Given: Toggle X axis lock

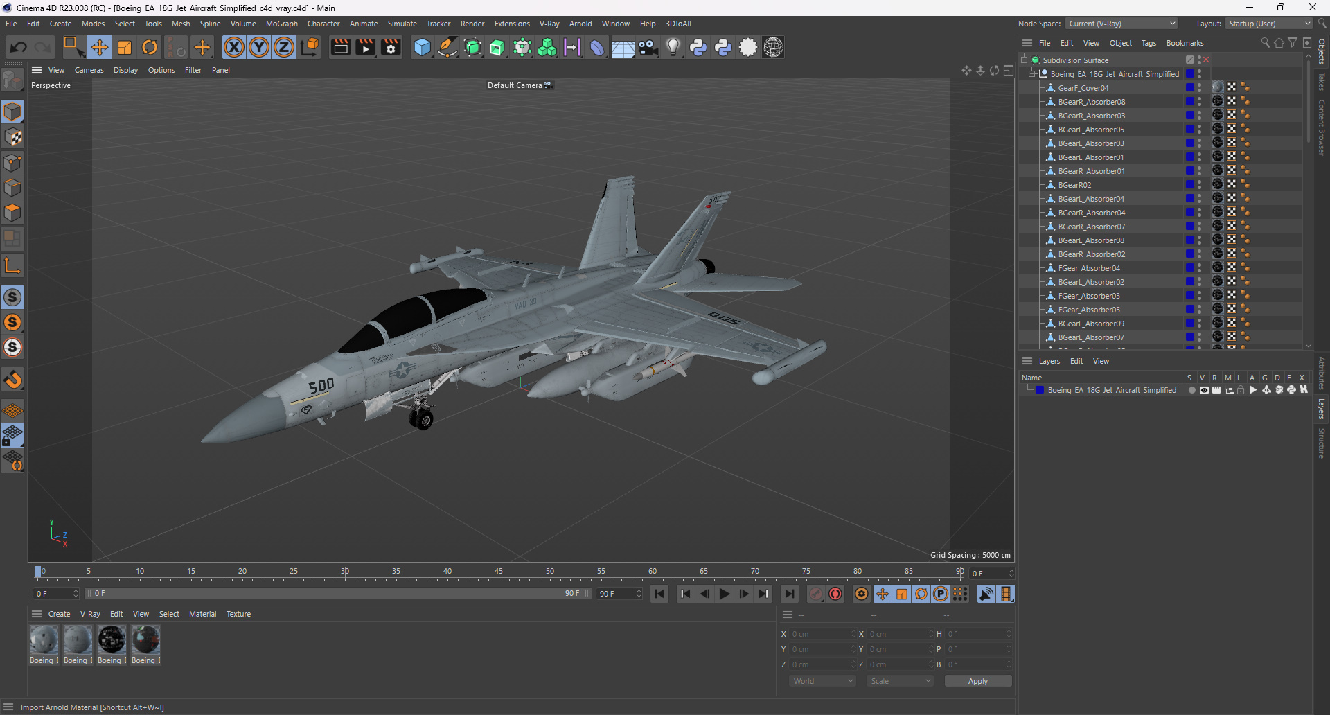Looking at the screenshot, I should pyautogui.click(x=234, y=47).
